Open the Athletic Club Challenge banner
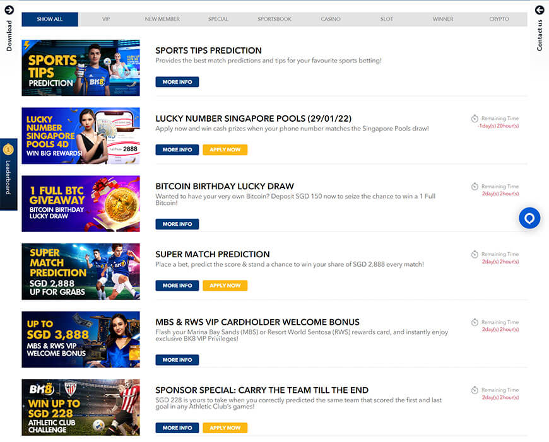 [81, 407]
